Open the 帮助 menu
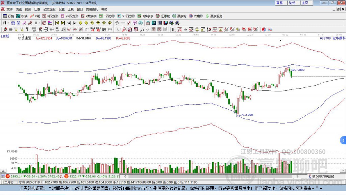This screenshot has width=346, height=195. (104, 9)
